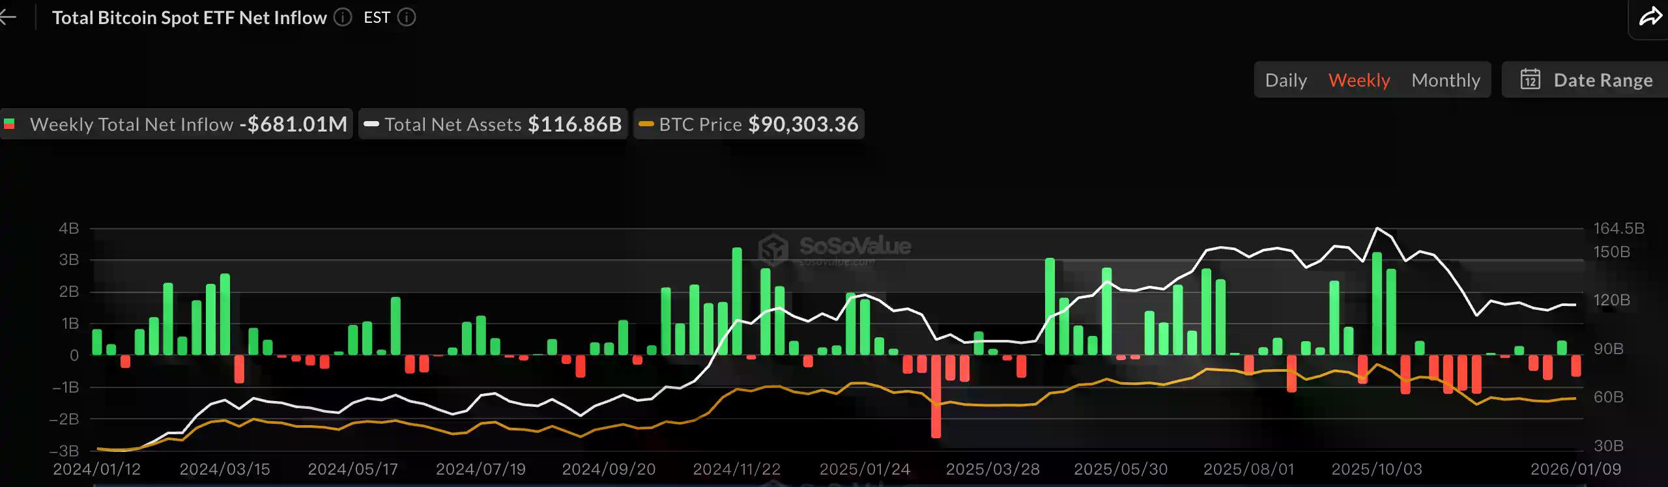Click the last red bar at 2026/01/09
This screenshot has width=1668, height=487.
tap(1575, 366)
